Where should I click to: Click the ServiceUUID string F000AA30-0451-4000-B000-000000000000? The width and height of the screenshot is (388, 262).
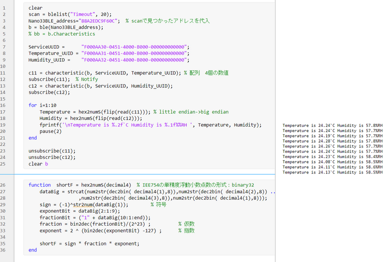134,47
